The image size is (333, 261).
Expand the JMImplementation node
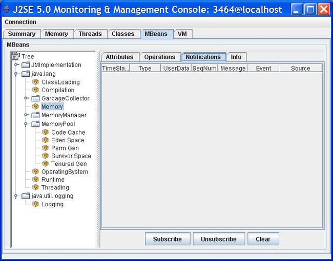click(16, 64)
